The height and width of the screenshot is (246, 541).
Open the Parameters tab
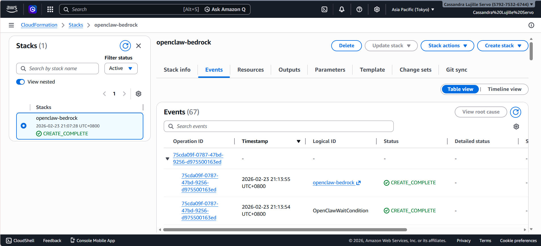[x=330, y=70]
